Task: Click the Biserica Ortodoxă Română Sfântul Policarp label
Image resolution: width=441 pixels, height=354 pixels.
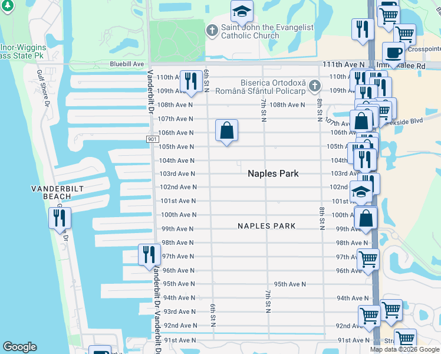Action: pyautogui.click(x=261, y=87)
